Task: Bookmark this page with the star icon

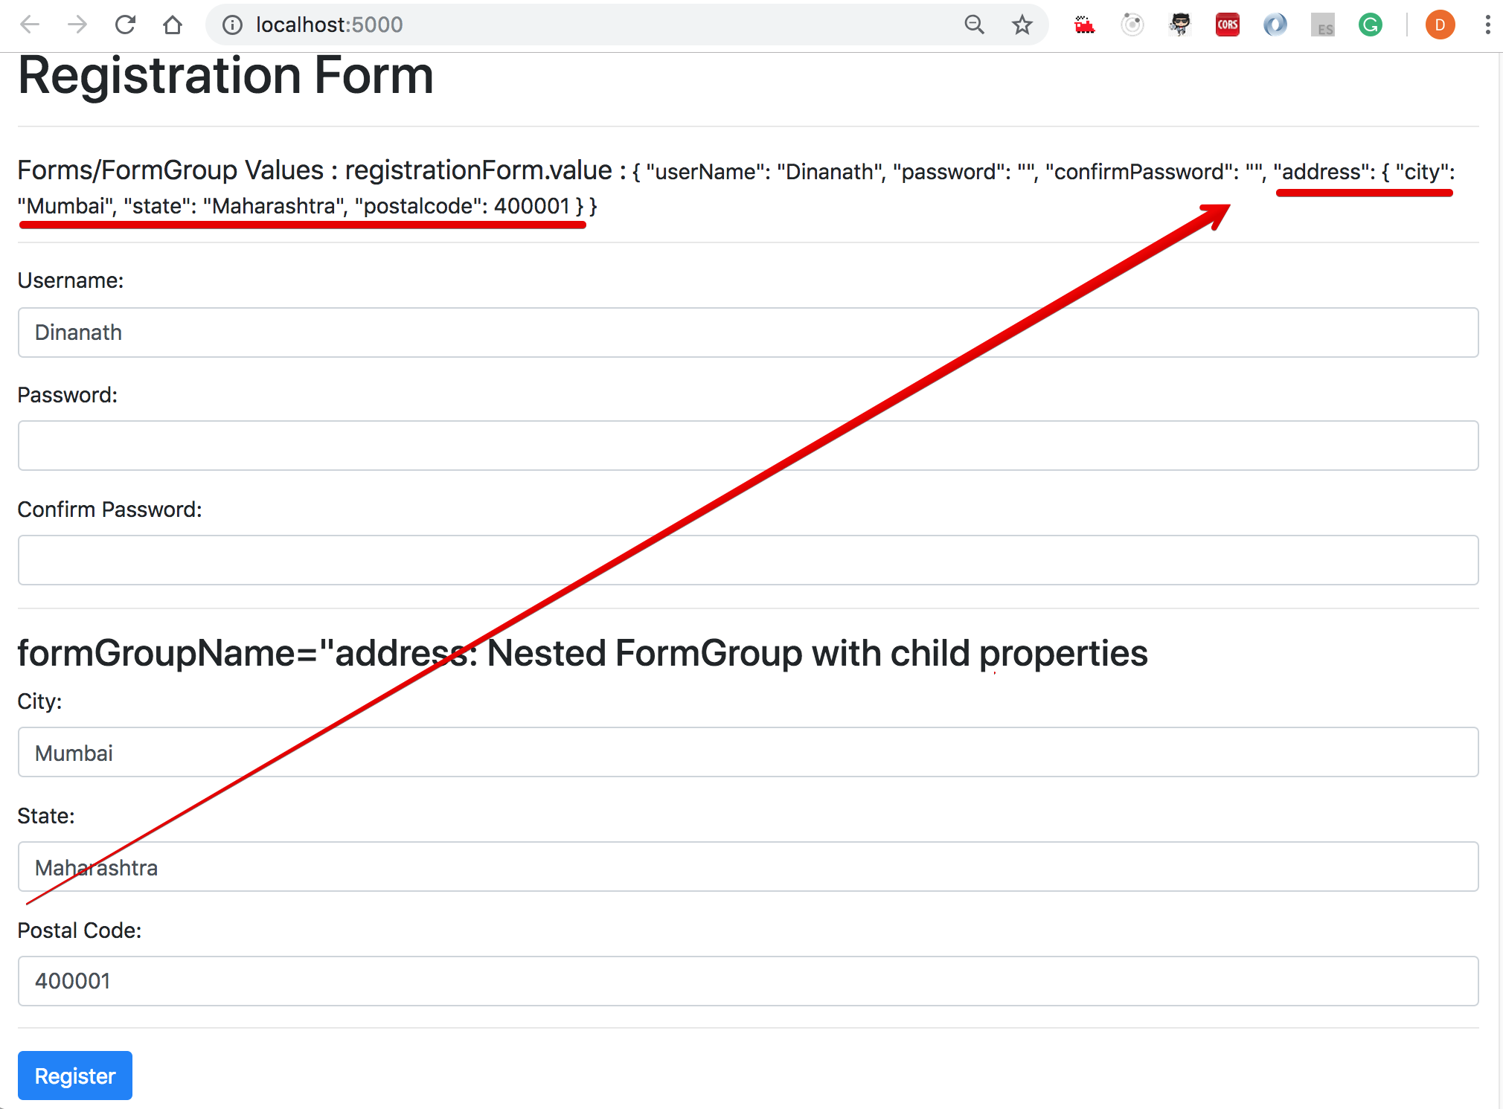Action: (x=1022, y=25)
